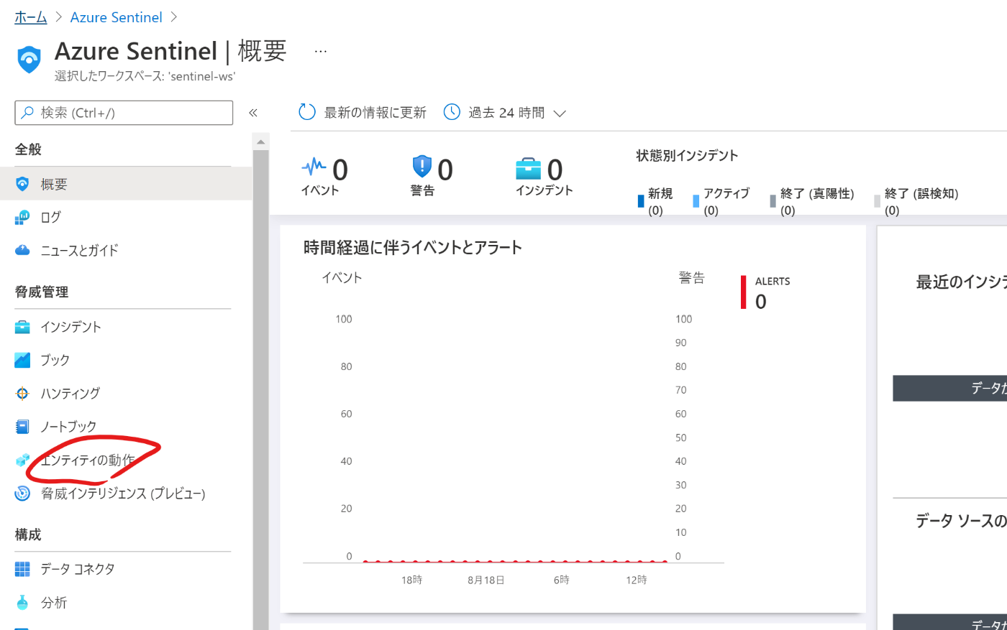
Task: Click the red ALERTS legend bar
Action: 744,292
